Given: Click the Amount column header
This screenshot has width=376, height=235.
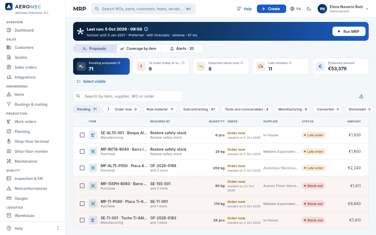Looking at the screenshot, I should point(354,122).
